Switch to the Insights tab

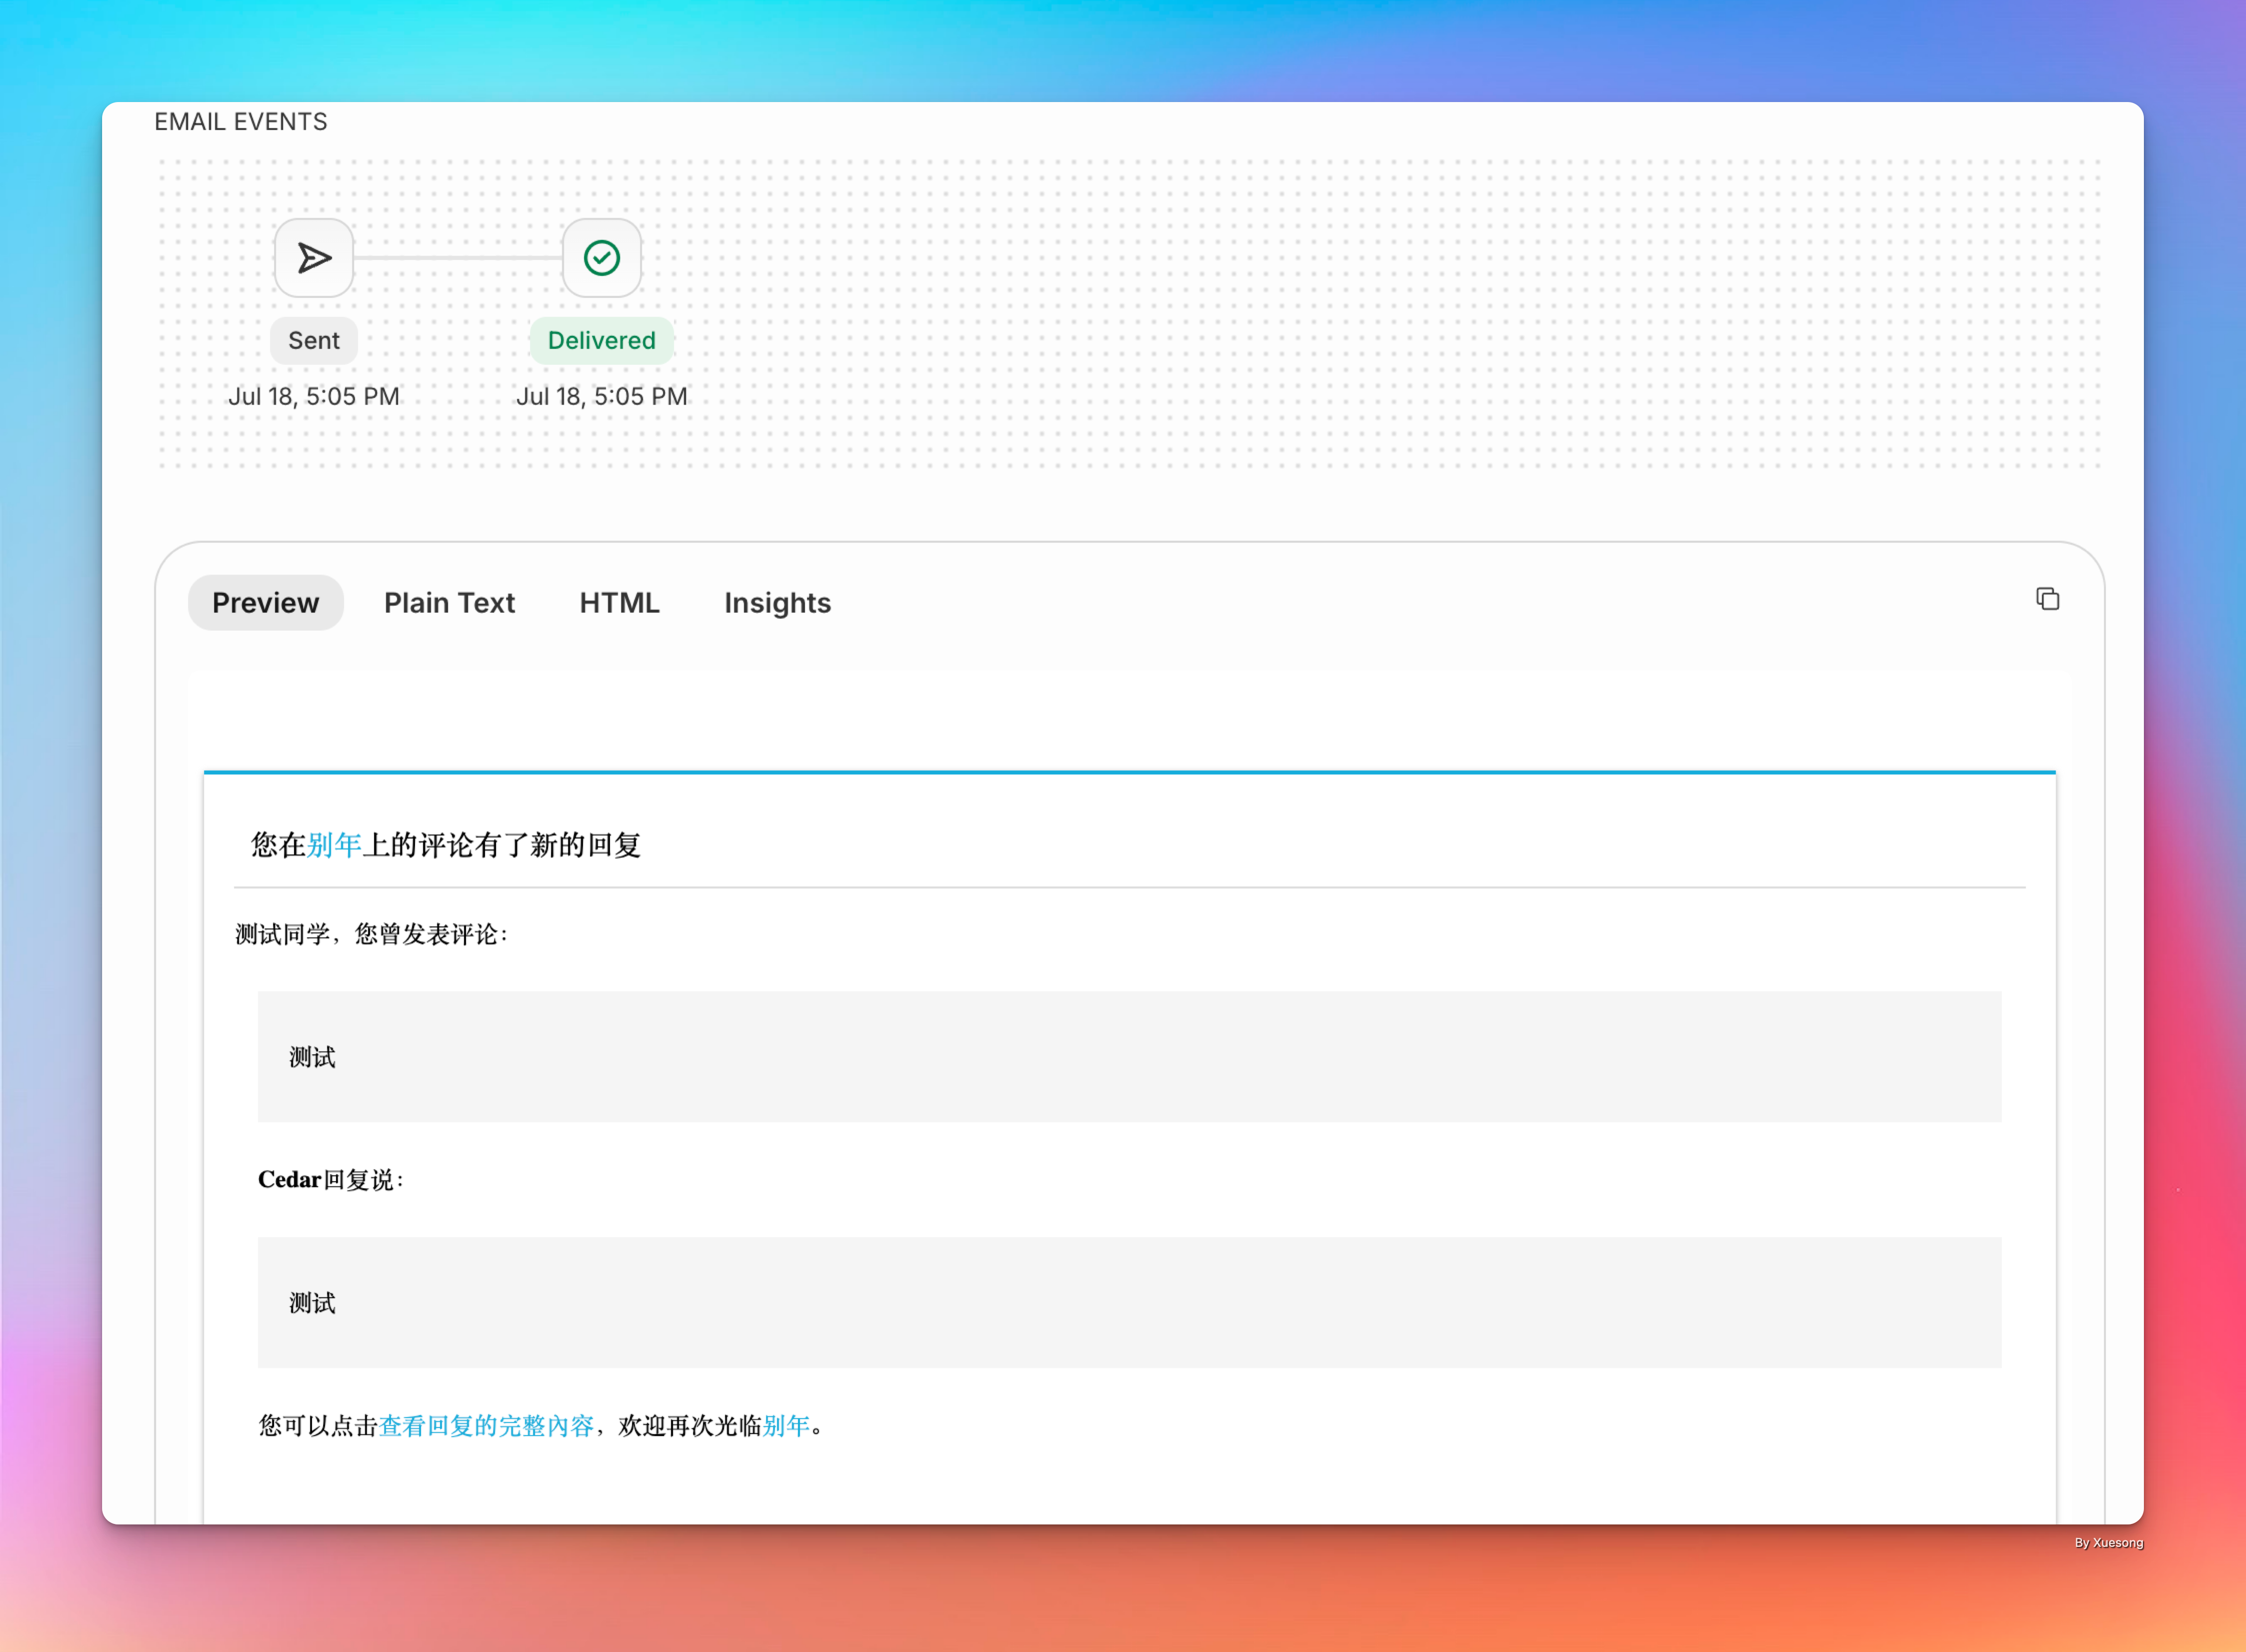(777, 602)
